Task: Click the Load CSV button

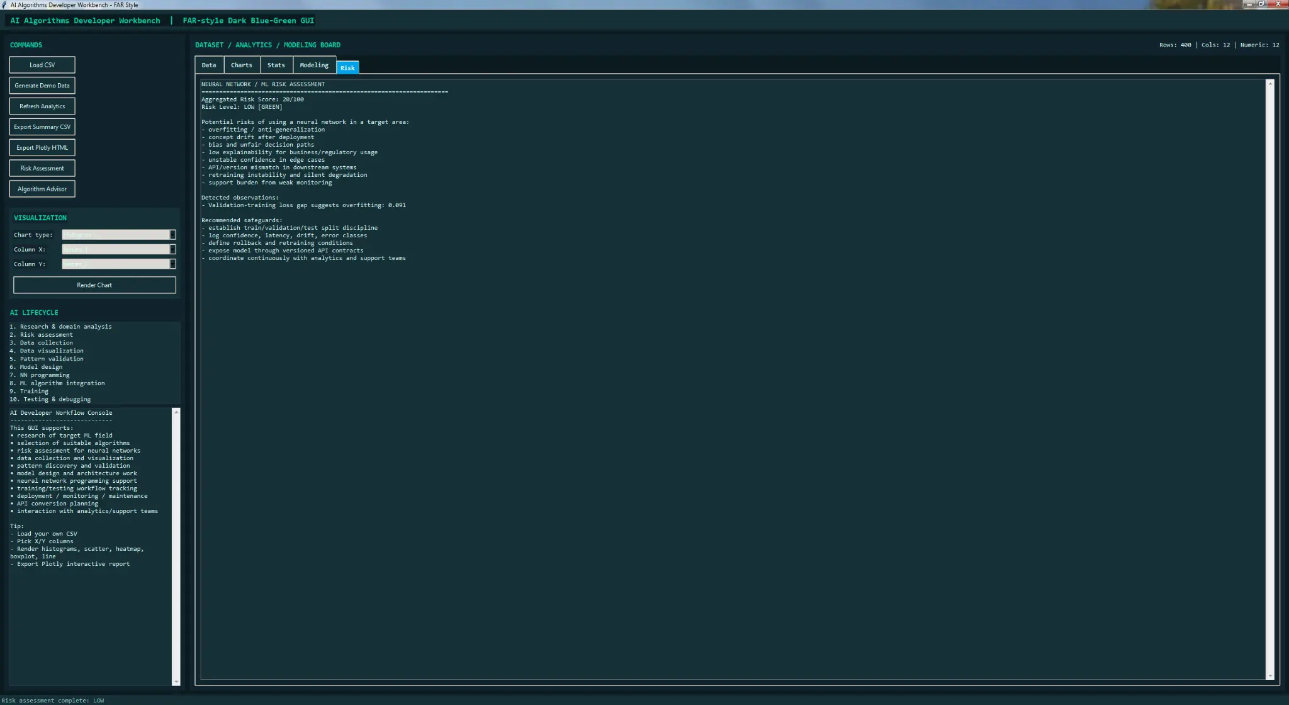Action: click(x=42, y=65)
